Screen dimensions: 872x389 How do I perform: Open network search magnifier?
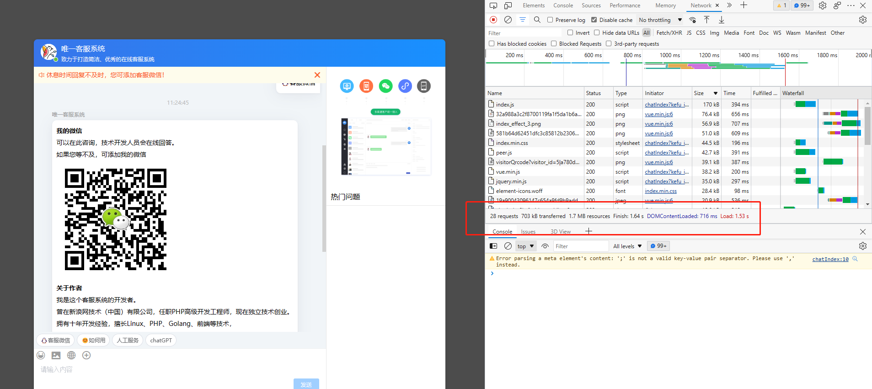click(x=537, y=20)
